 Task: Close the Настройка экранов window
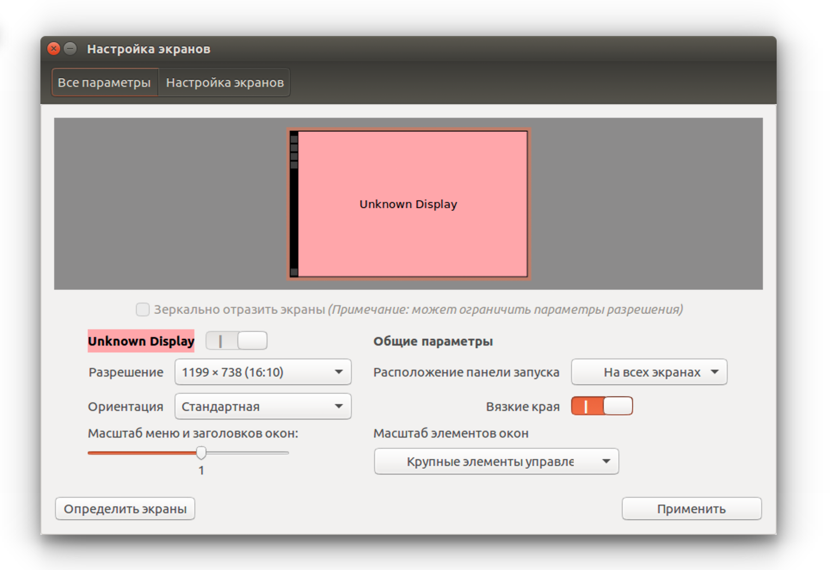(54, 49)
